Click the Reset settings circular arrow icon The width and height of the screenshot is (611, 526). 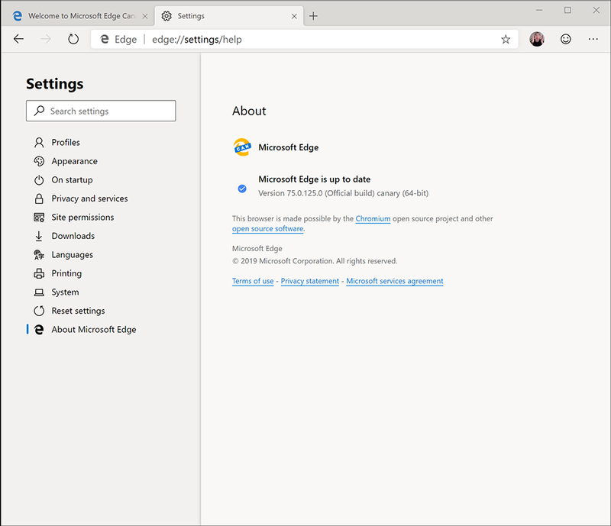[37, 310]
